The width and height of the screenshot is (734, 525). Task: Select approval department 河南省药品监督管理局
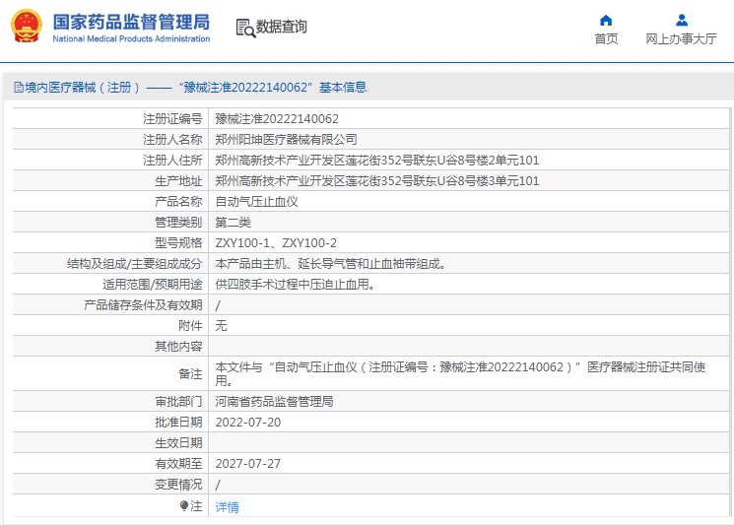(274, 402)
